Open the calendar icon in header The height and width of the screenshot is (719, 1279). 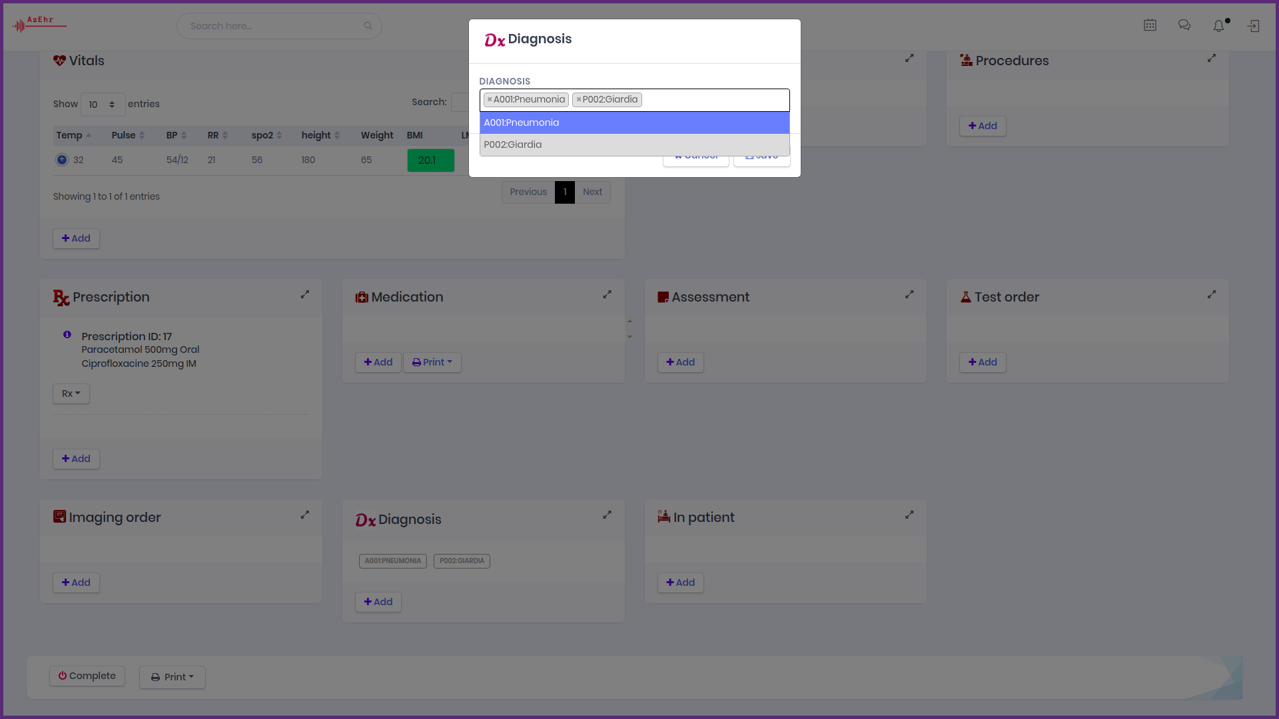click(1150, 25)
